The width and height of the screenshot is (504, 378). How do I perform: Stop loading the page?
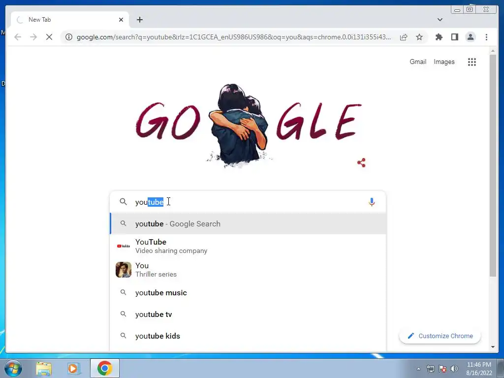click(49, 37)
